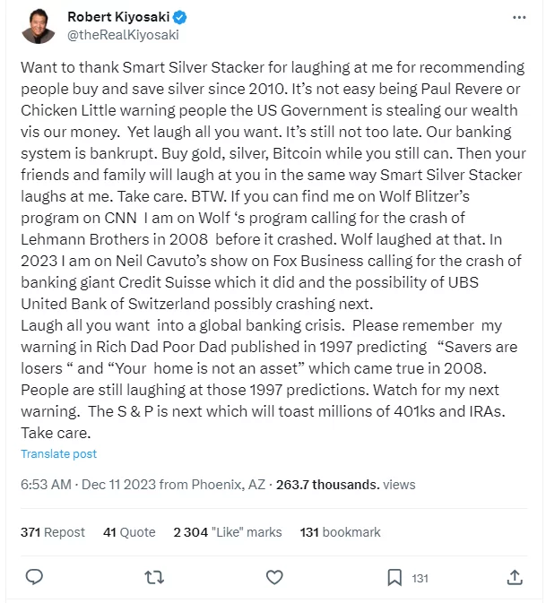Click the share upload icon
This screenshot has height=603, width=546.
click(515, 577)
